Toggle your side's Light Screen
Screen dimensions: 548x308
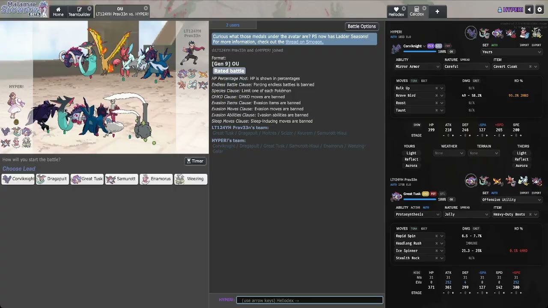[x=411, y=153]
